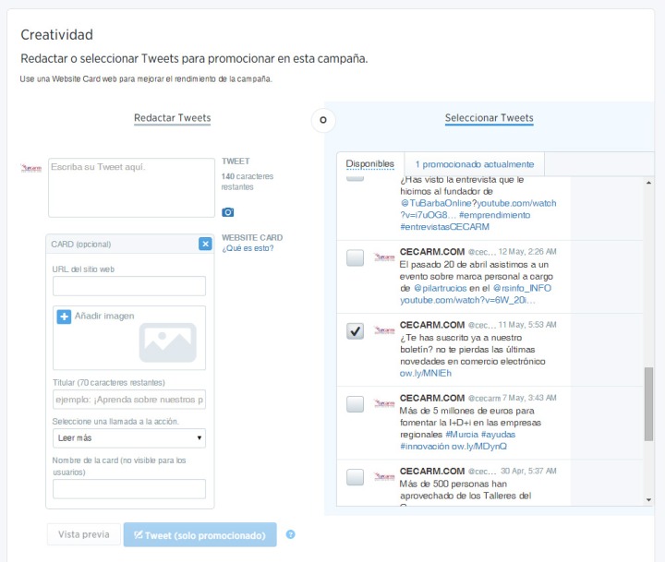665x562 pixels.
Task: Uncheck the newsletter 'boletín' tweet checkbox
Action: pos(355,331)
